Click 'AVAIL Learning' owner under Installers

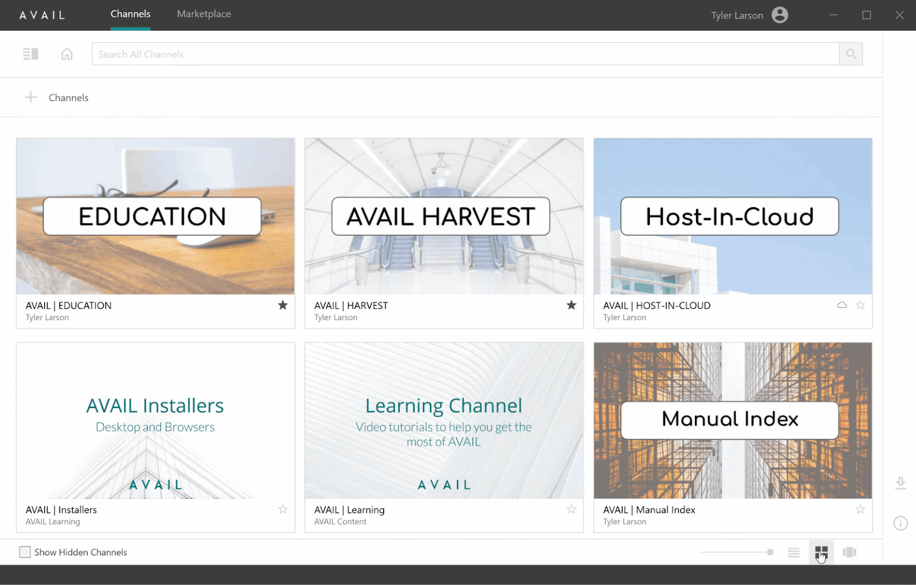[53, 522]
